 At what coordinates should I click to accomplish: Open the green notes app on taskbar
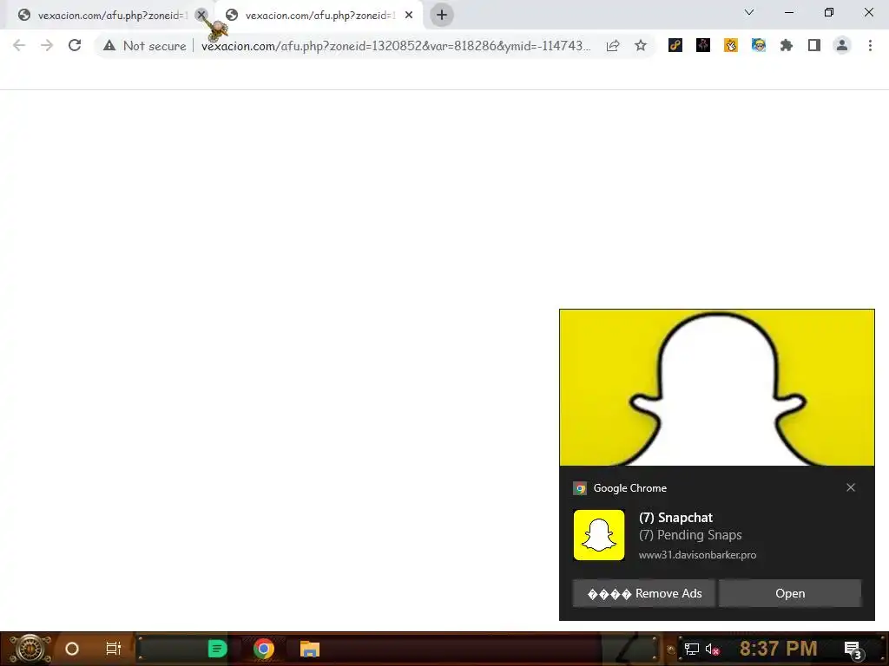217,649
